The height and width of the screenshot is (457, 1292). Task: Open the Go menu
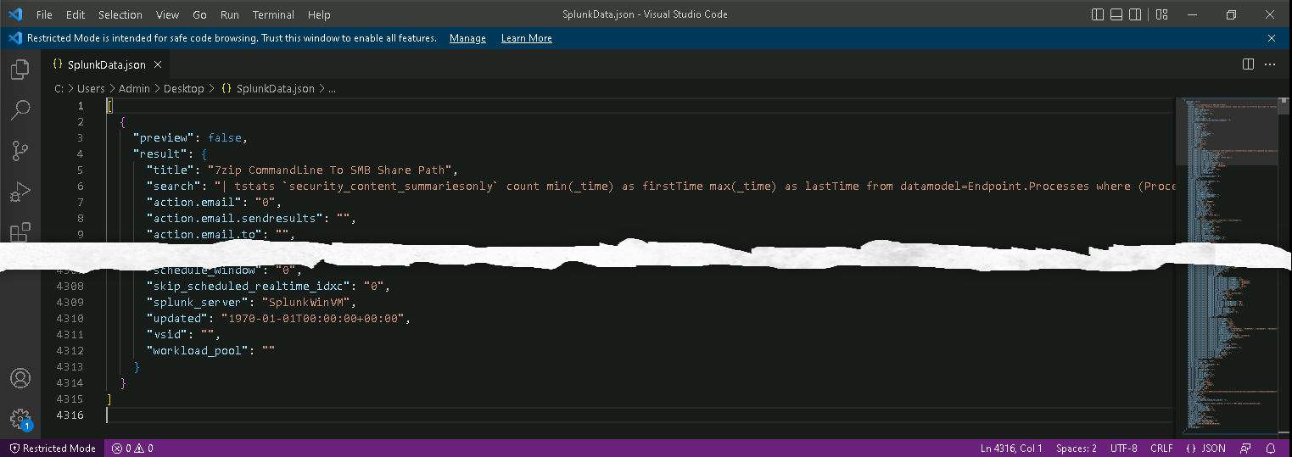[x=199, y=14]
